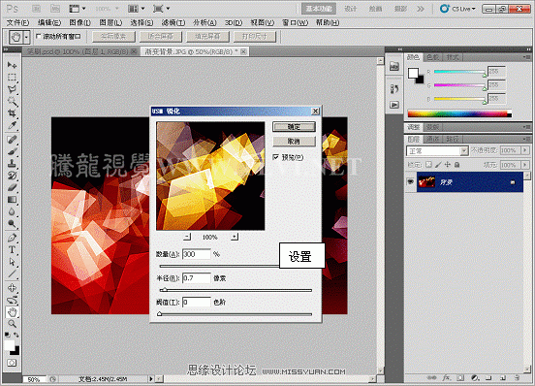Toggle Quick Mask mode icon
This screenshot has height=386, width=535.
tap(12, 363)
